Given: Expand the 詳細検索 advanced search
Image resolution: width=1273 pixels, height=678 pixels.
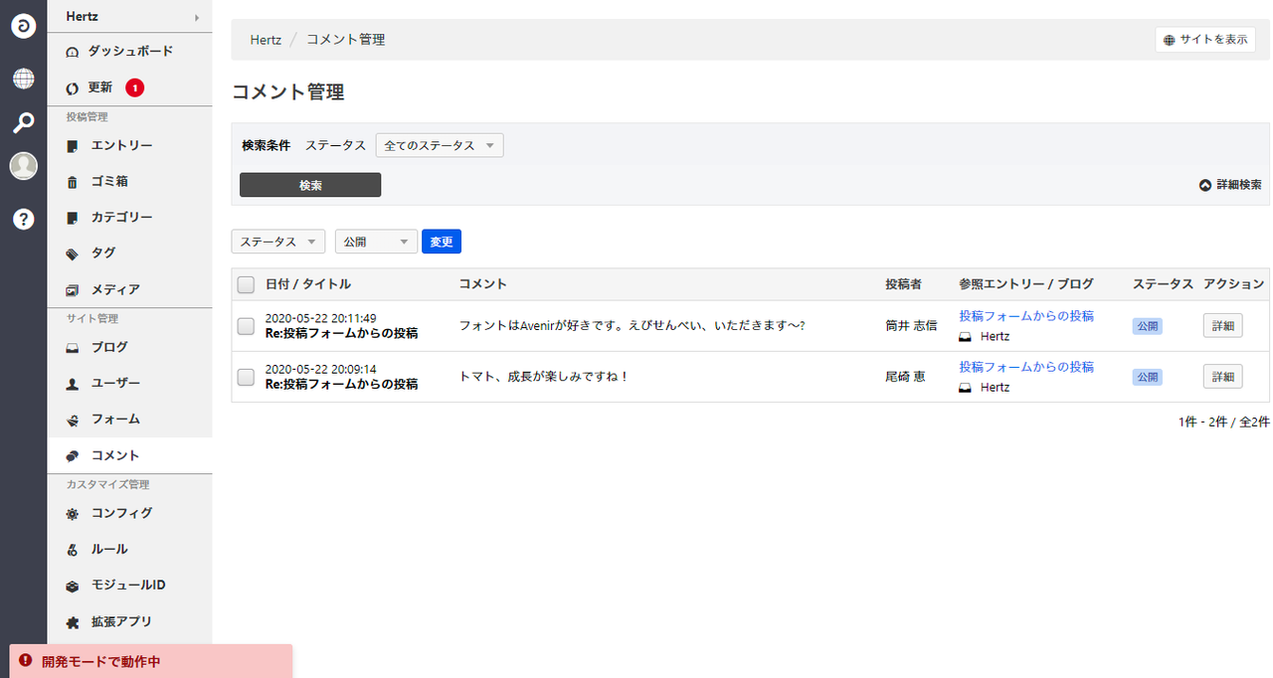Looking at the screenshot, I should click(1230, 185).
